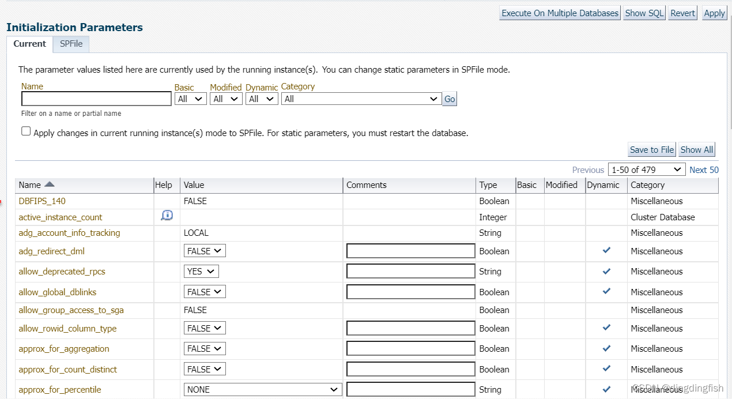Change allow_deprecated_rpcs YES dropdown
This screenshot has width=732, height=399.
click(x=201, y=271)
